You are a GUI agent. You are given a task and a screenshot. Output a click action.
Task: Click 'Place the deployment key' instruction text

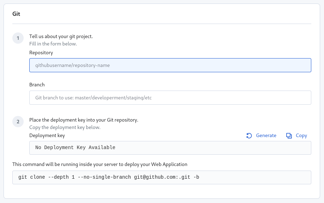84,120
